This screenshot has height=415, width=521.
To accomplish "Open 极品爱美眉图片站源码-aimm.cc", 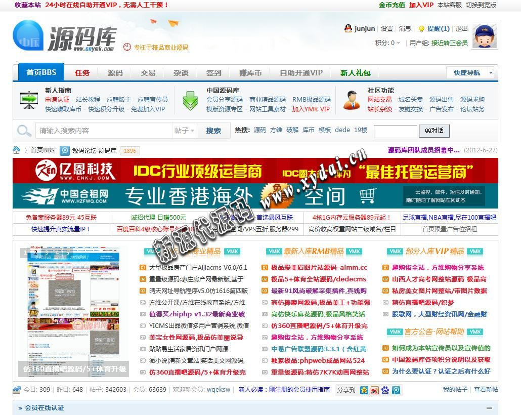I will [319, 268].
